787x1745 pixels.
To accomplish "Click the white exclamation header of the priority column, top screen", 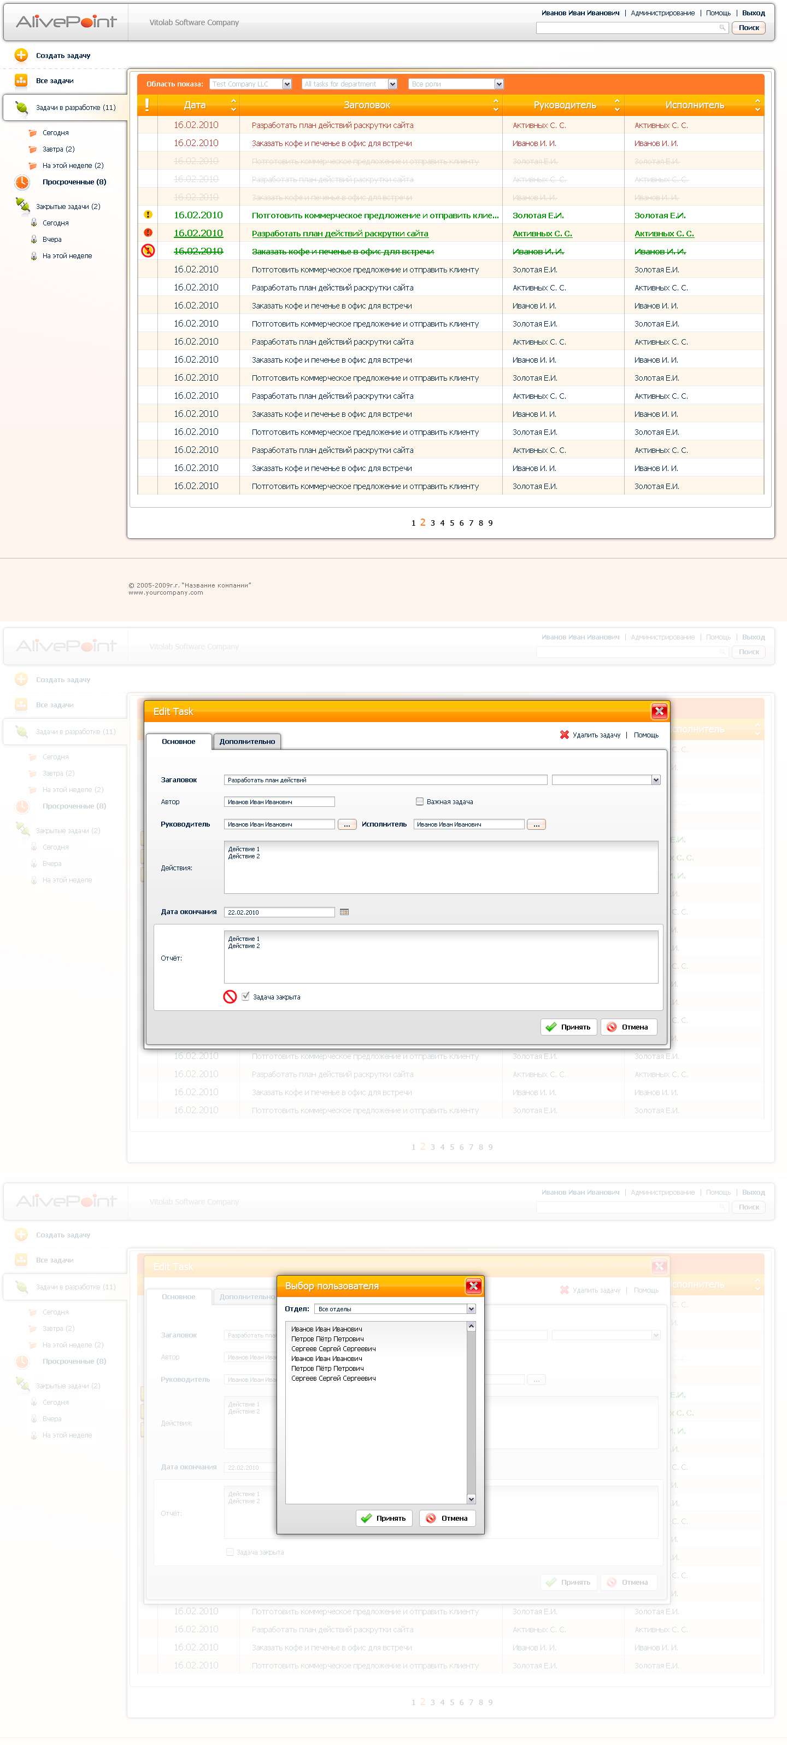I will pos(147,104).
